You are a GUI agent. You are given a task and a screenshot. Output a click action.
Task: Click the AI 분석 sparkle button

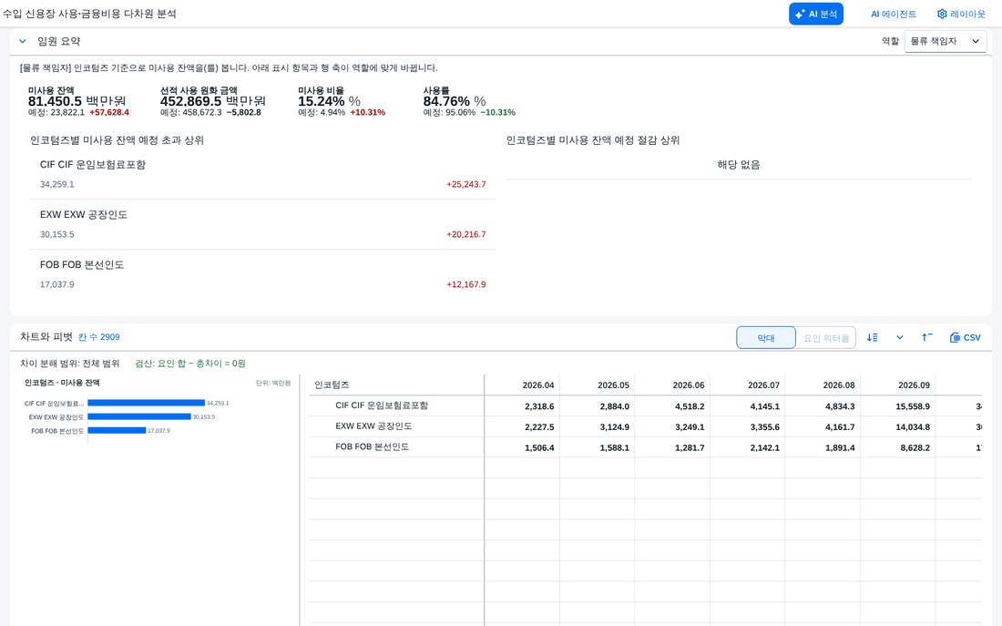(x=816, y=14)
